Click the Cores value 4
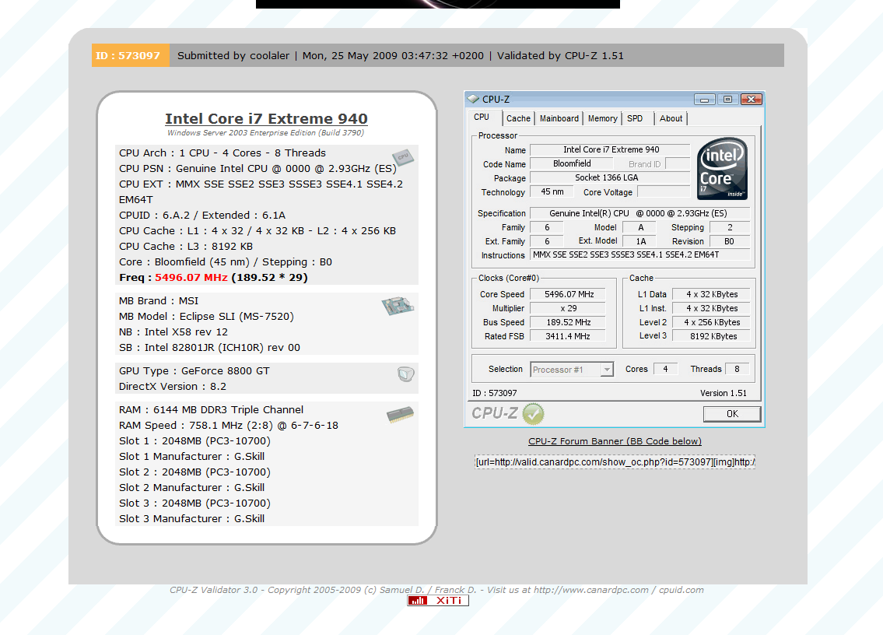 666,369
